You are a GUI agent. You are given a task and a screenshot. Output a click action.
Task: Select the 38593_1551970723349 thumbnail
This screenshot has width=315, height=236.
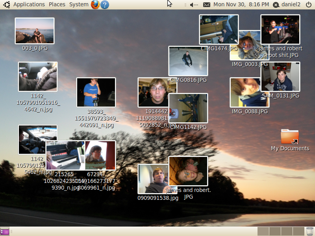pyautogui.click(x=96, y=92)
